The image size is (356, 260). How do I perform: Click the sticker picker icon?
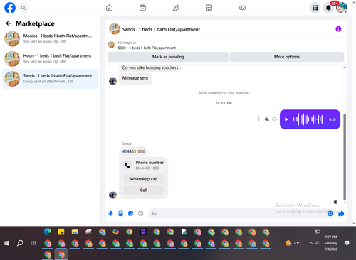[x=130, y=214]
